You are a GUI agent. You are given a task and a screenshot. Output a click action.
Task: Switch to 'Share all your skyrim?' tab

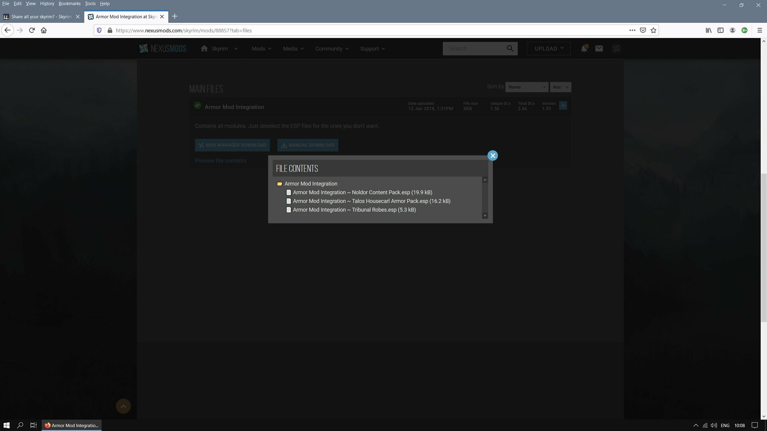[x=42, y=17]
